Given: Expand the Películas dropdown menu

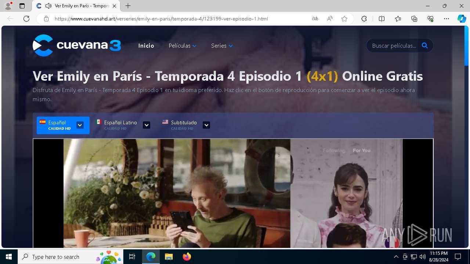Looking at the screenshot, I should coord(182,46).
